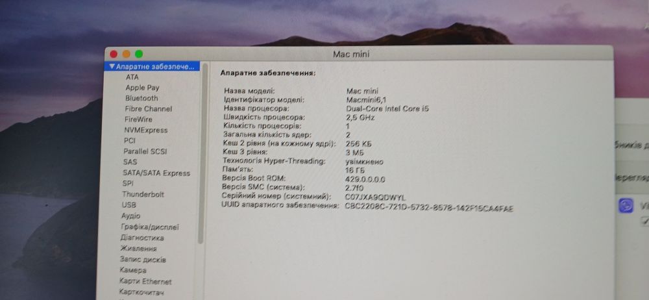Click the 256 КБ cache value
This screenshot has height=300, width=649.
[x=358, y=144]
